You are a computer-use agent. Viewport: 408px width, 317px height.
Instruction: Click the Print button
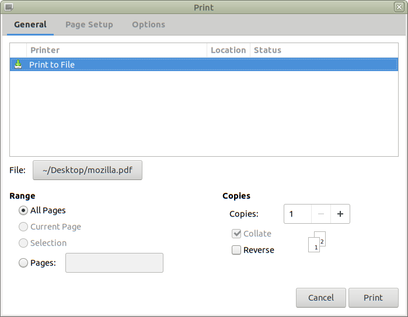[x=374, y=298]
